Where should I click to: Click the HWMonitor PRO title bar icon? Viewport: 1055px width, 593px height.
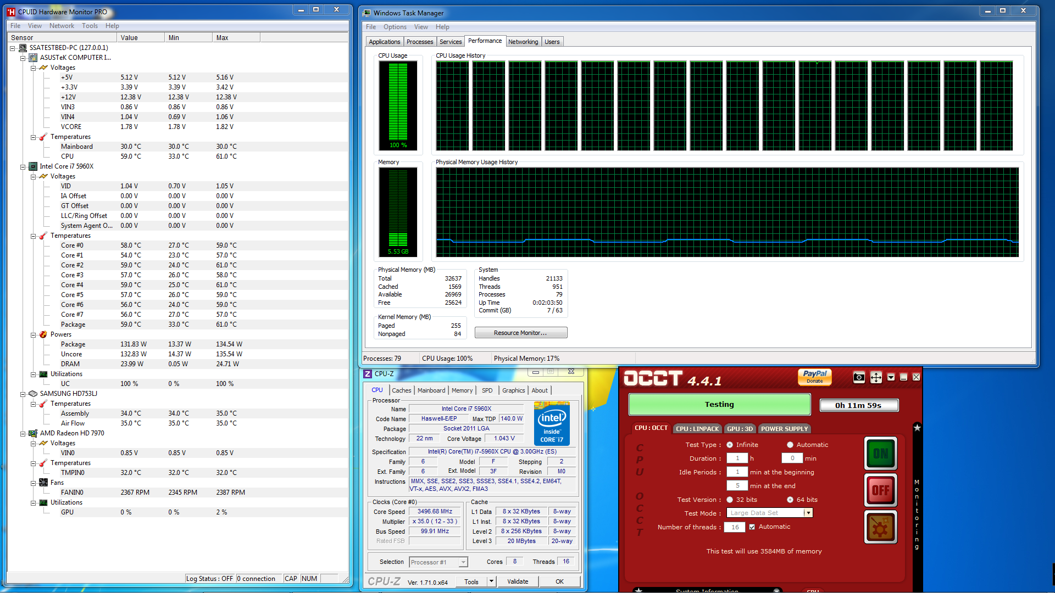click(x=11, y=12)
